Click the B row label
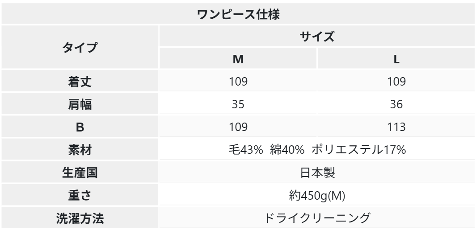The width and height of the screenshot is (476, 230). [80, 127]
